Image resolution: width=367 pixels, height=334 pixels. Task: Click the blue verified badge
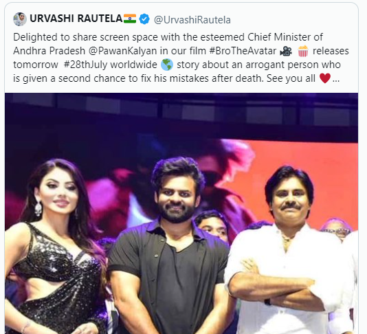[x=144, y=19]
